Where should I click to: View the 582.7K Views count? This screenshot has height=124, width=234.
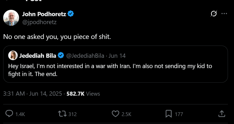coord(83,94)
